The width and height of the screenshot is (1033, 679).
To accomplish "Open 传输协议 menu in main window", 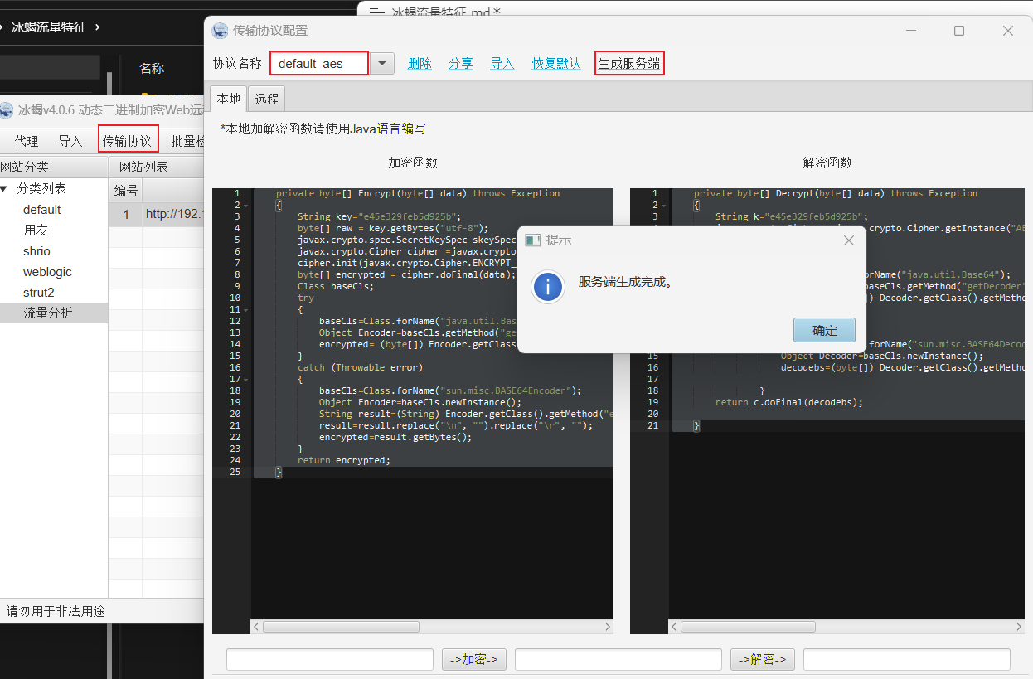I will [128, 141].
